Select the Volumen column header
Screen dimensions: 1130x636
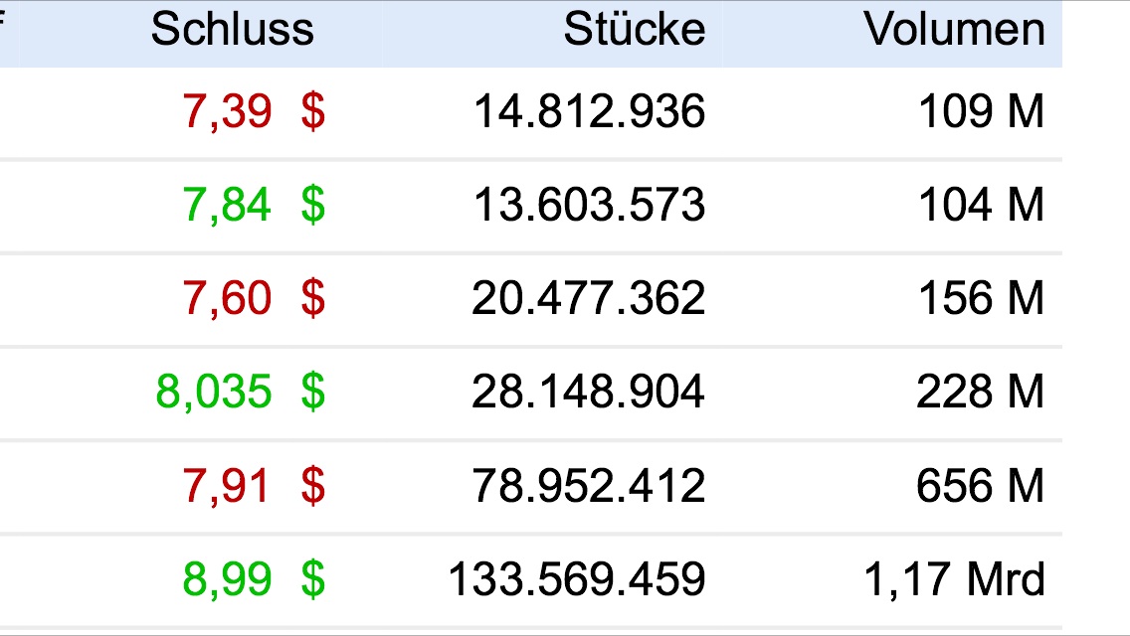coord(954,31)
